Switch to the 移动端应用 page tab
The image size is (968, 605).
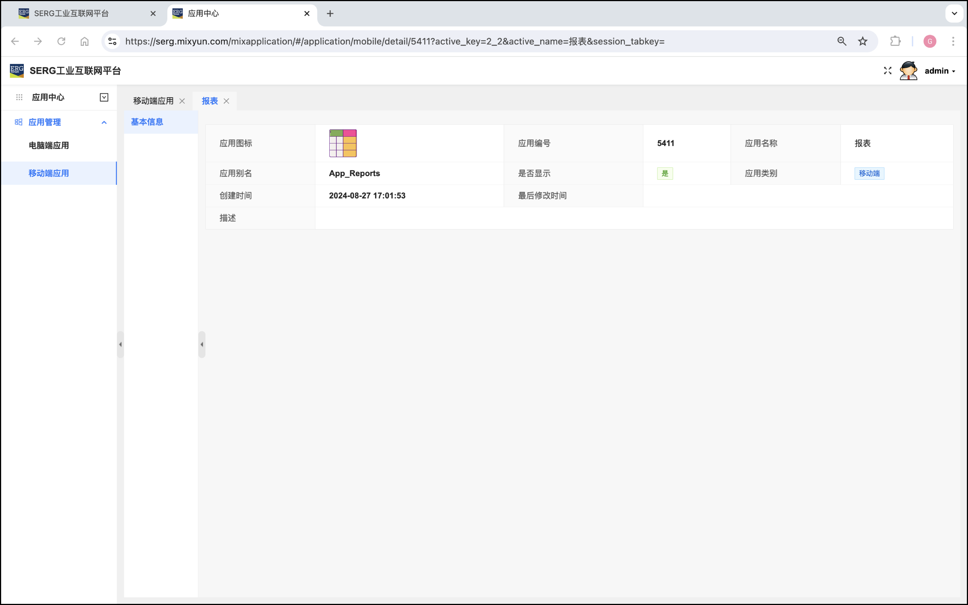pyautogui.click(x=153, y=101)
